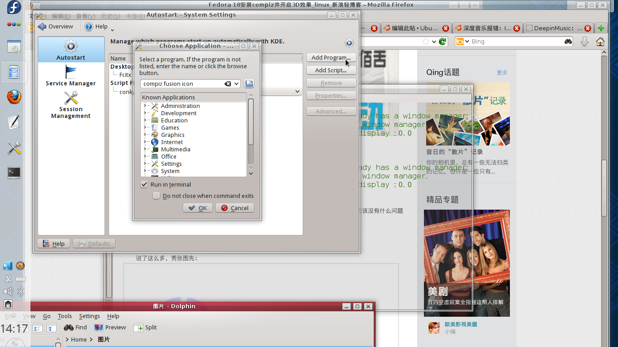The image size is (618, 347).
Task: Expand the Internet category
Action: (x=145, y=142)
